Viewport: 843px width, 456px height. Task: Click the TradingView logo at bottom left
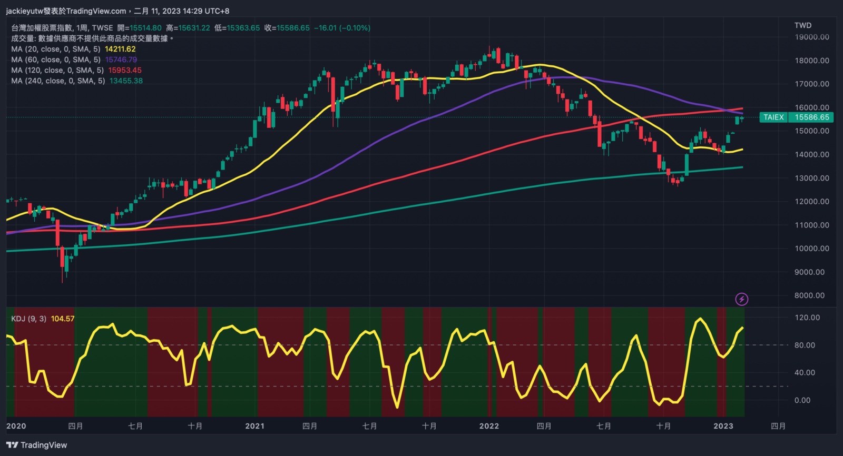click(x=37, y=445)
